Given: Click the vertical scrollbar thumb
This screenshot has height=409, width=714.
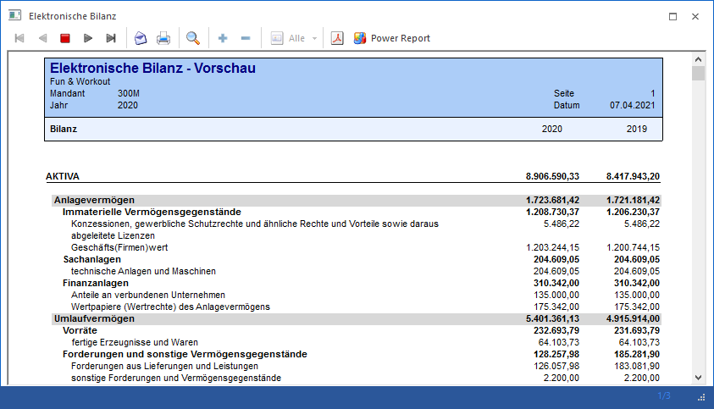Looking at the screenshot, I should pos(698,74).
